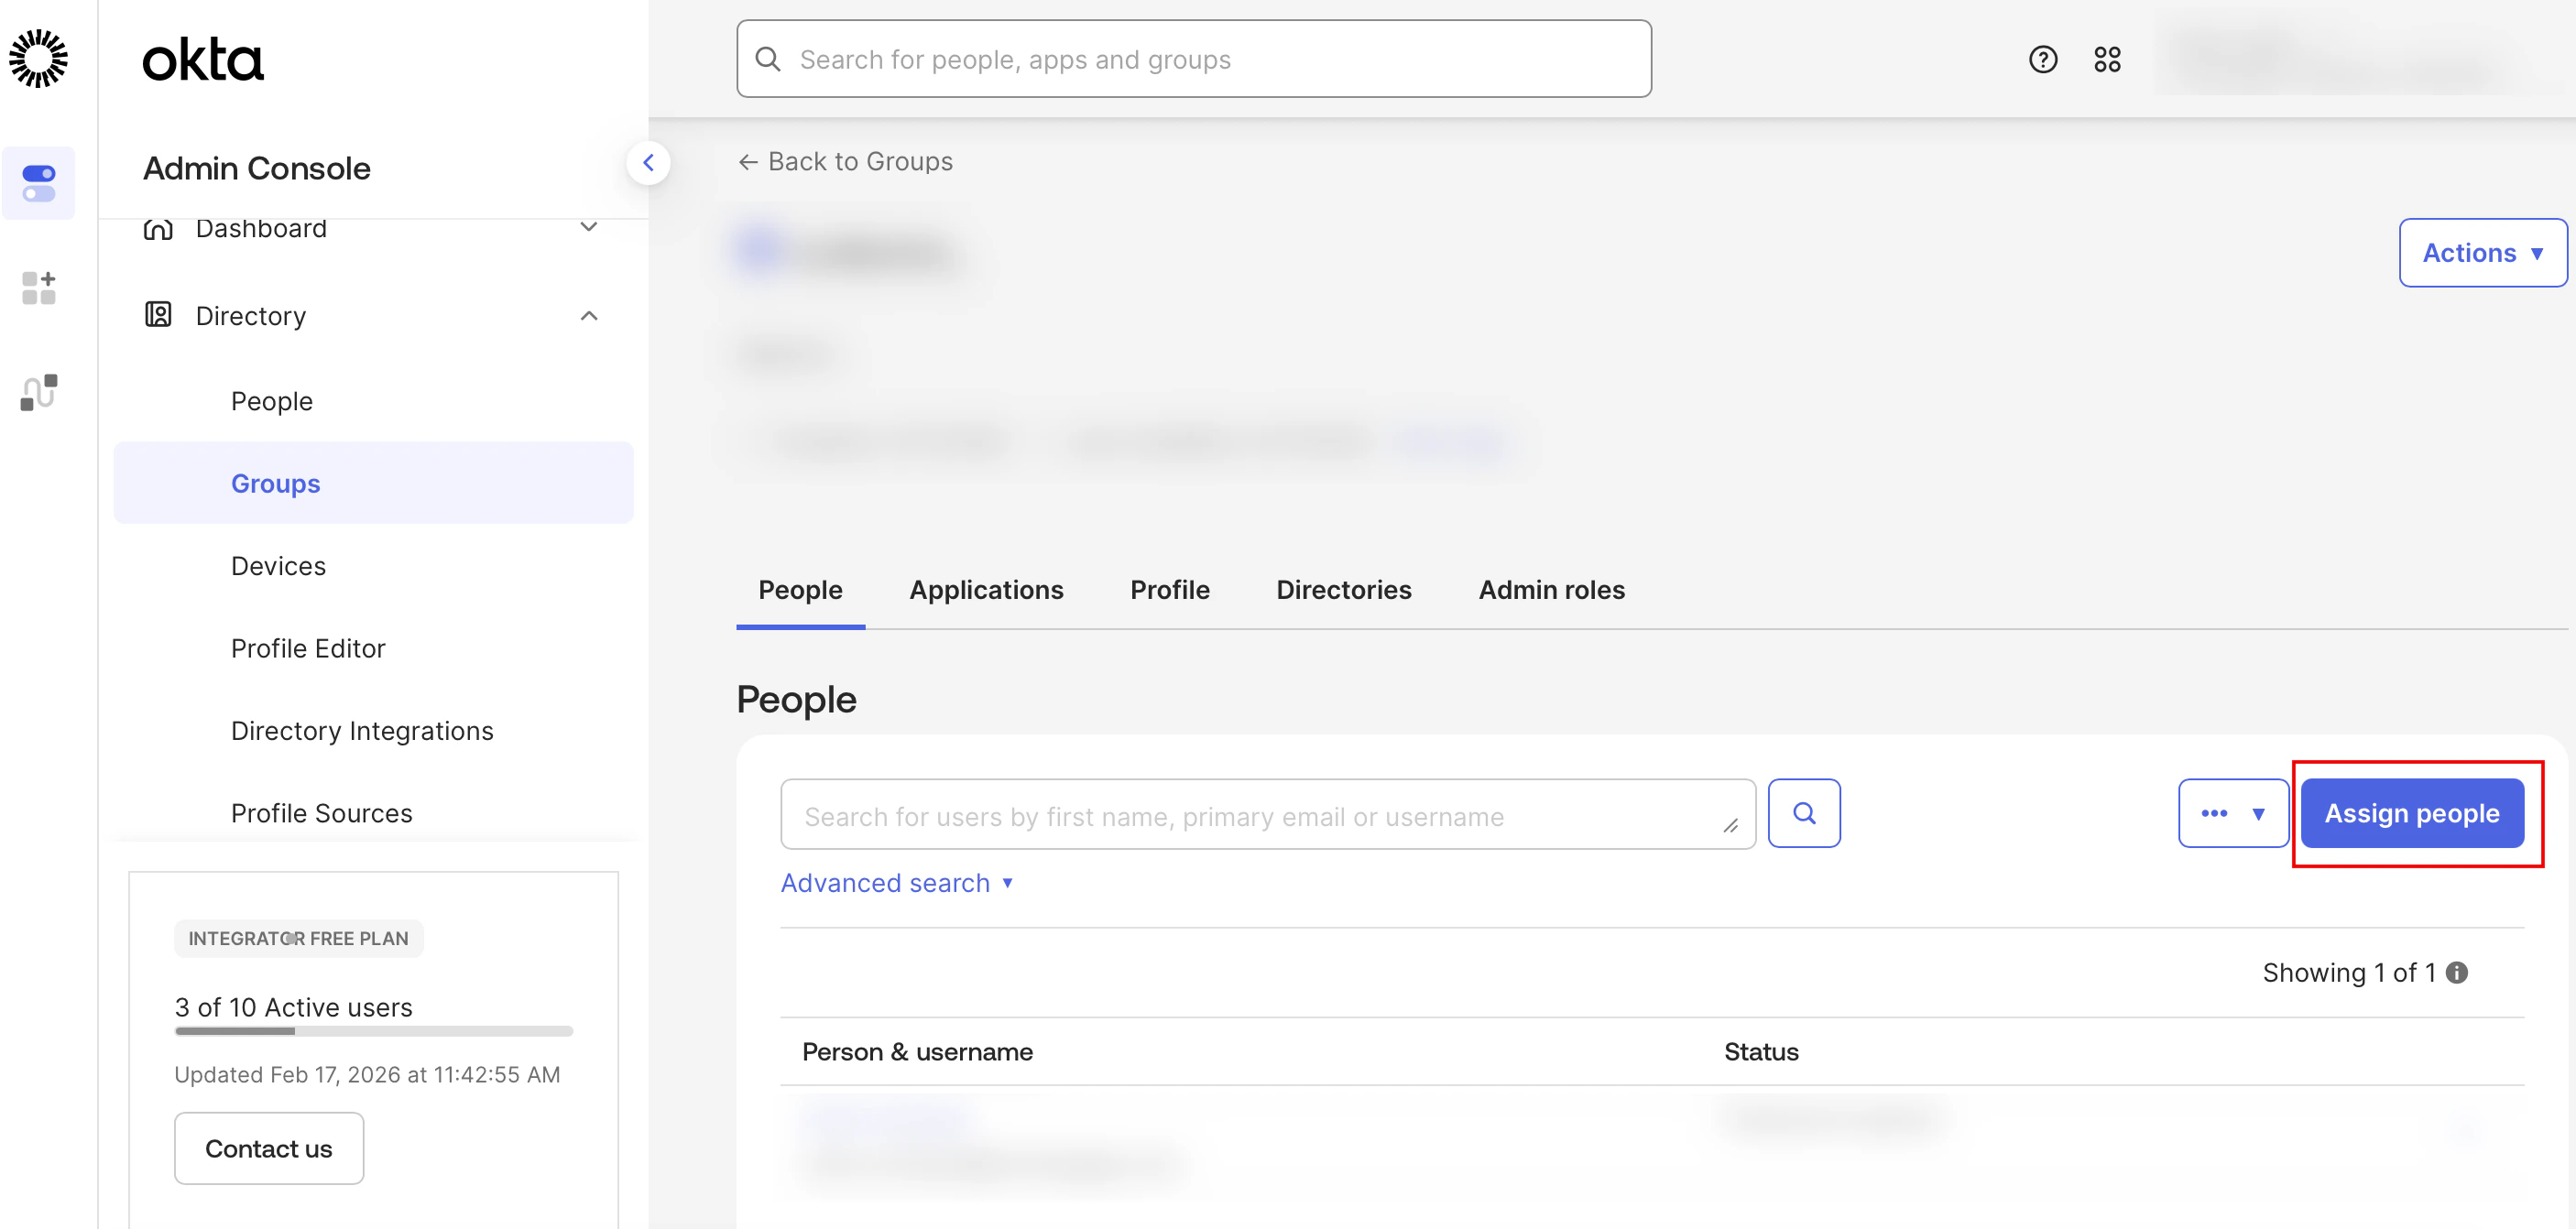2576x1229 pixels.
Task: Open the apps grid icon in the header
Action: click(x=2107, y=59)
